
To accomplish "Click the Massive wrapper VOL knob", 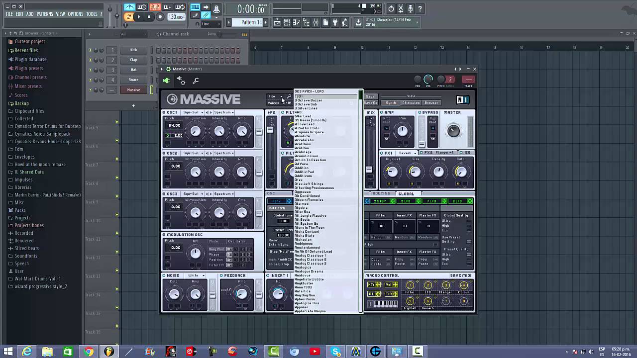I will point(428,80).
